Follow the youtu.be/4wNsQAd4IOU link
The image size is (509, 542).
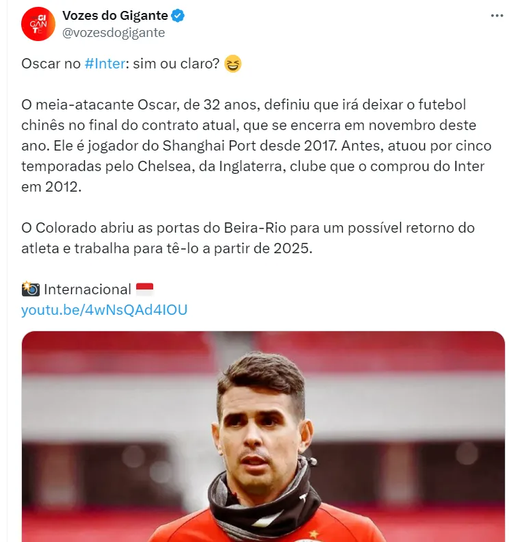pos(104,310)
